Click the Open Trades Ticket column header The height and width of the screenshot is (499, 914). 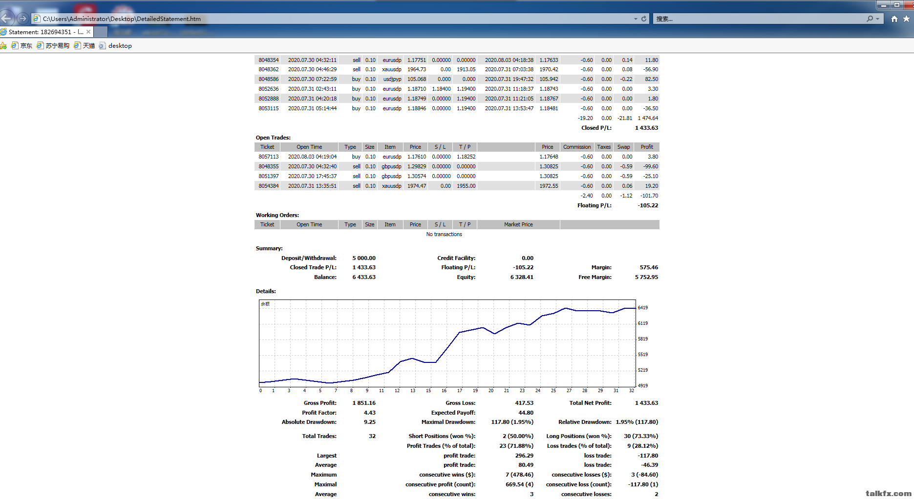point(267,147)
